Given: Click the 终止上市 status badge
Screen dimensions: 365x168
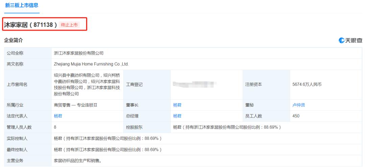Looking at the screenshot, I should (69, 25).
